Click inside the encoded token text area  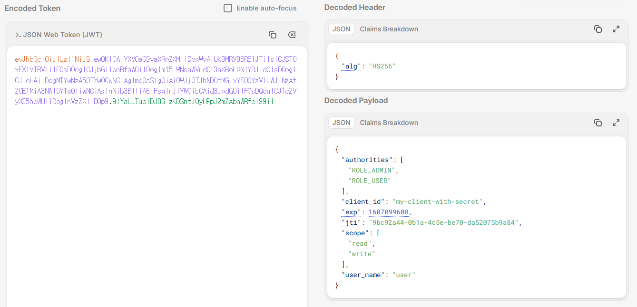157,176
